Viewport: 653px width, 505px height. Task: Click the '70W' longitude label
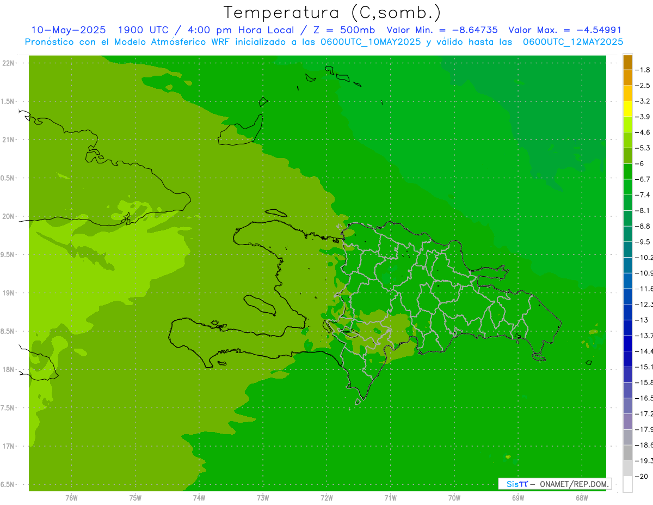[454, 497]
